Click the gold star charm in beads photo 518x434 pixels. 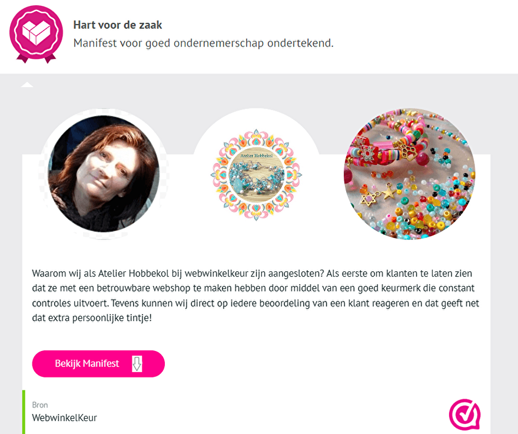(388, 193)
